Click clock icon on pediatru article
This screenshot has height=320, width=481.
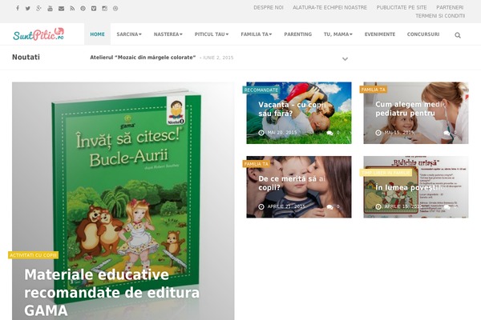[x=378, y=133]
